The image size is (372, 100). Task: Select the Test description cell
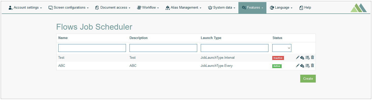133,58
